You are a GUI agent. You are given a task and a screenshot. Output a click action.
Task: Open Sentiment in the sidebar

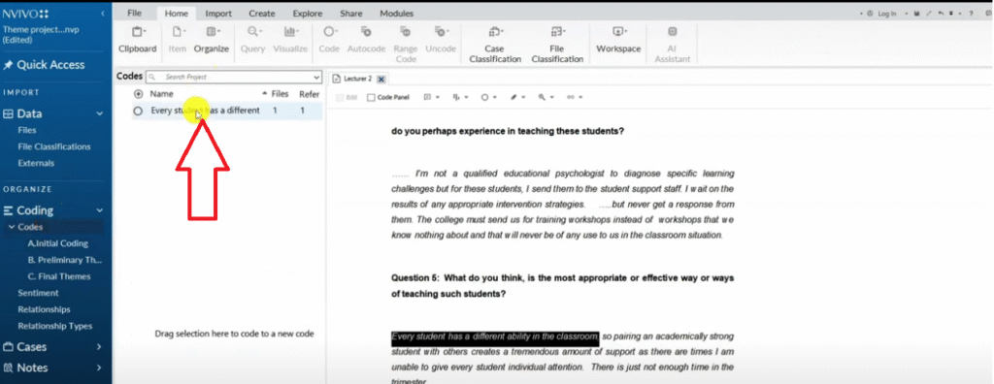(x=38, y=293)
